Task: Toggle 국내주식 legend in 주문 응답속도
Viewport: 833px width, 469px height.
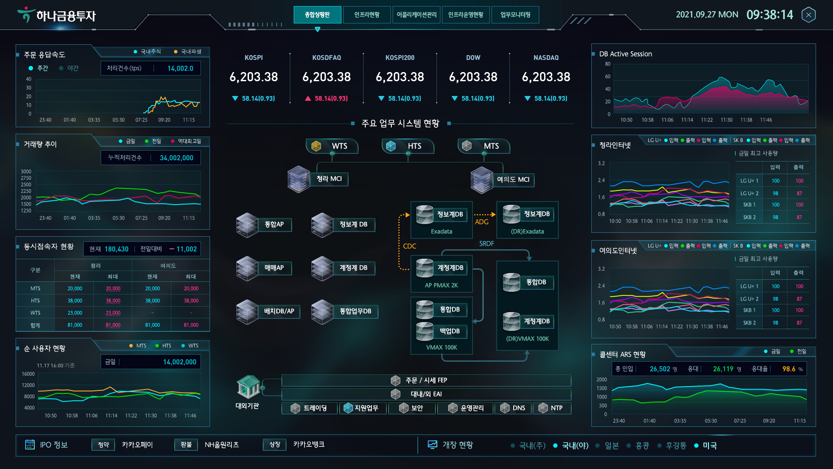Action: click(x=147, y=52)
